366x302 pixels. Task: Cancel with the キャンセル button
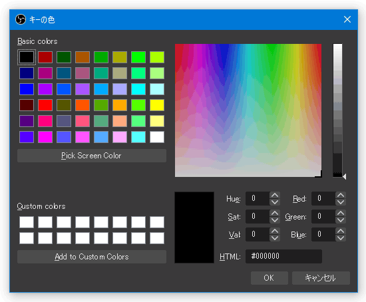pyautogui.click(x=321, y=278)
